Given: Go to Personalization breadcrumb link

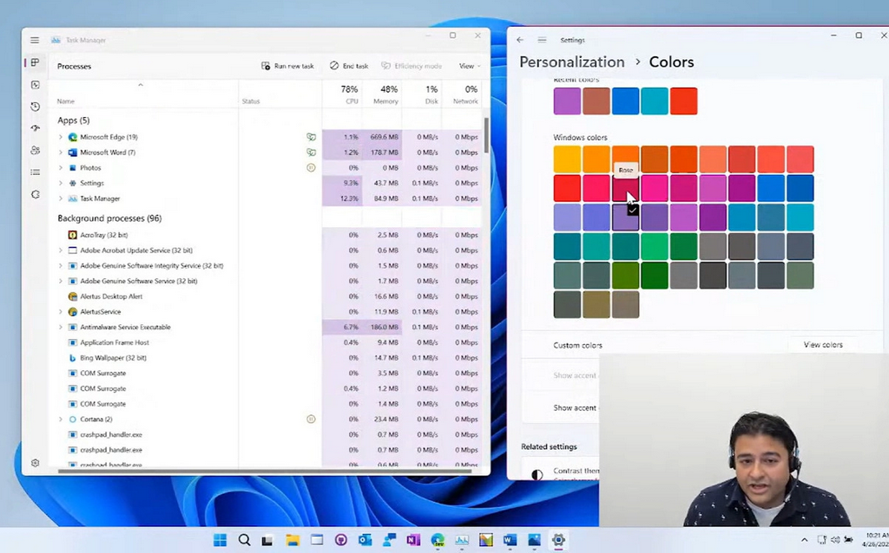Looking at the screenshot, I should 571,62.
